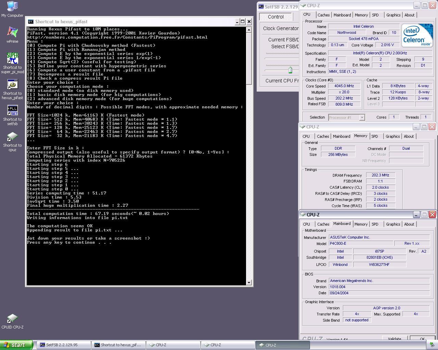This screenshot has height=350, width=438.
Task: Select the second CPU-Z taskbar button
Action: click(x=228, y=345)
